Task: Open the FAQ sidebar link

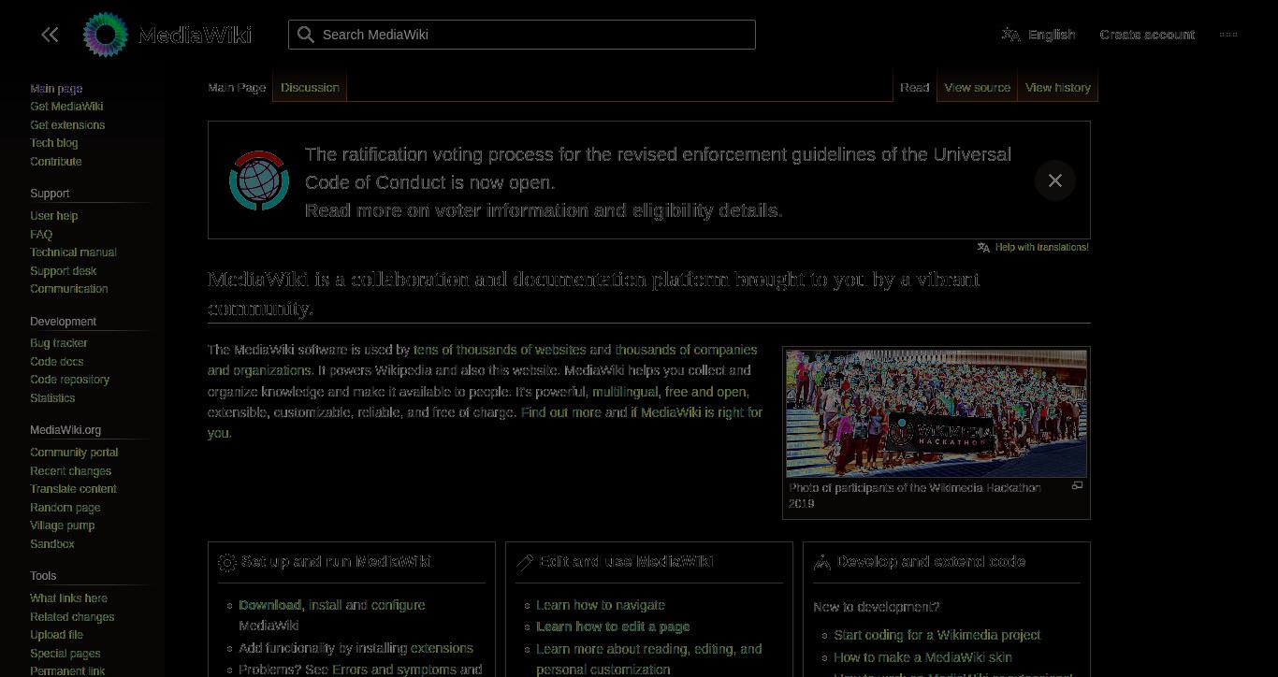Action: click(41, 235)
